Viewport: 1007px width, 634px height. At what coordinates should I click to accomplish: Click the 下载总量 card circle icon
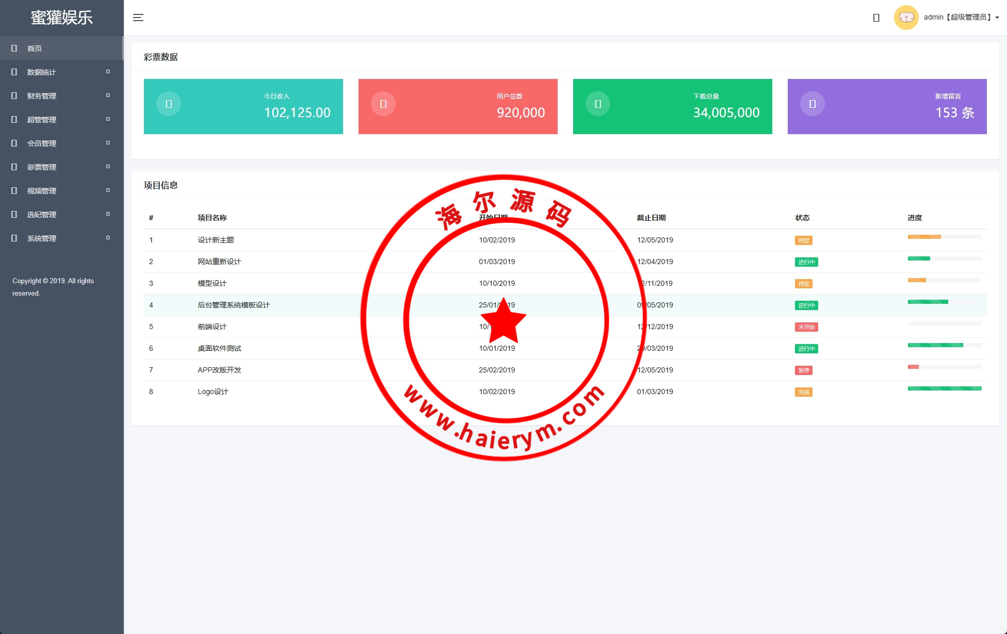pos(598,104)
